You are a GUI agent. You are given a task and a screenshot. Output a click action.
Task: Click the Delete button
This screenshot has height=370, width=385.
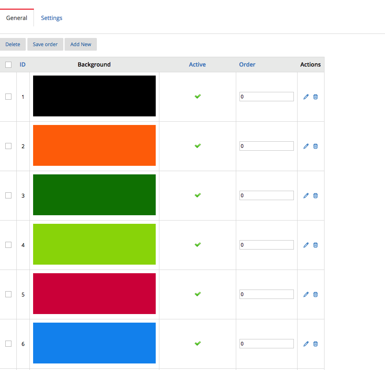[x=13, y=45]
